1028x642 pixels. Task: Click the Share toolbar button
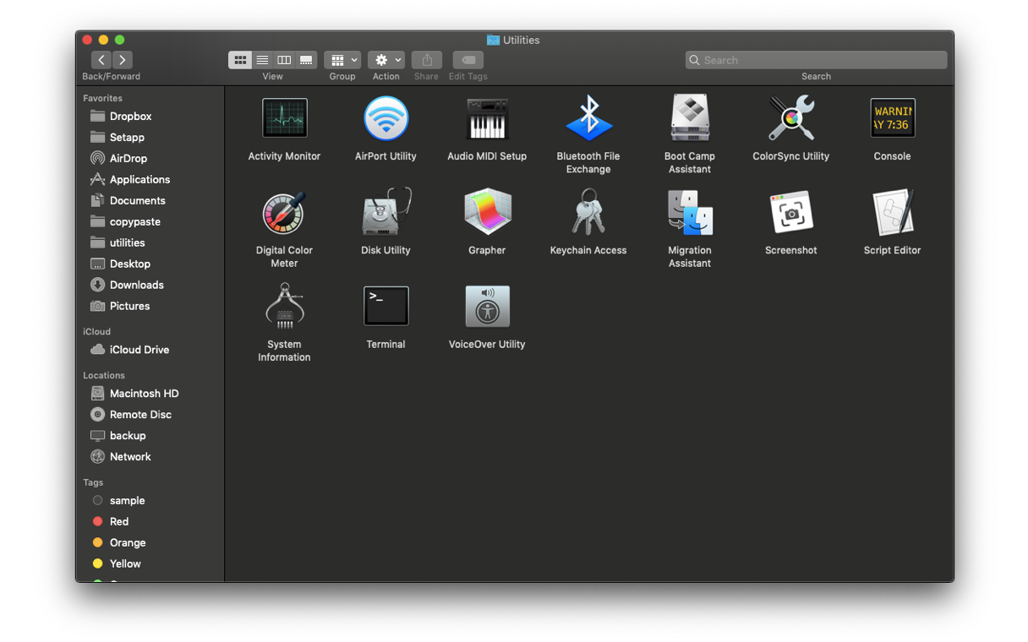pyautogui.click(x=427, y=60)
